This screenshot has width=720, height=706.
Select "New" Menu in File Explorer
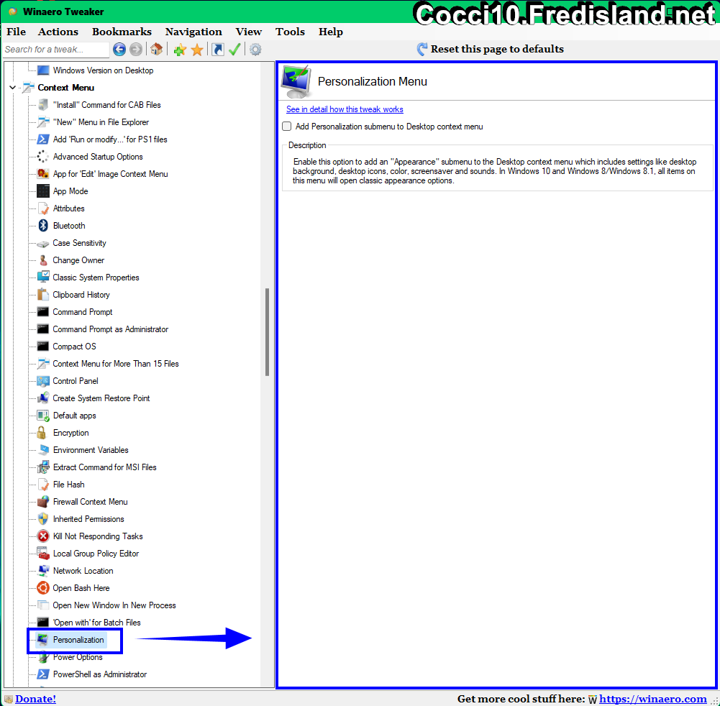point(101,122)
